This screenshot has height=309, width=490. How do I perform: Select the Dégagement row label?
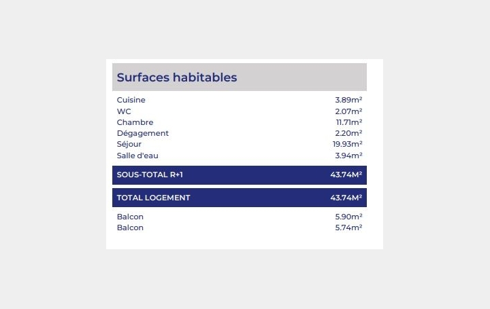142,133
